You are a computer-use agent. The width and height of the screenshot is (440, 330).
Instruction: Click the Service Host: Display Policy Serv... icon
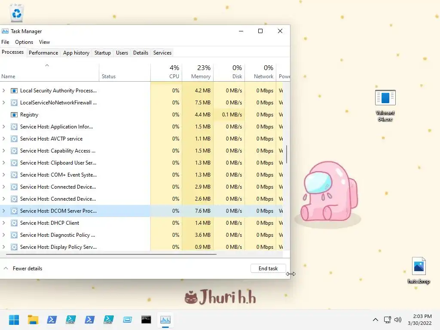[x=14, y=247]
